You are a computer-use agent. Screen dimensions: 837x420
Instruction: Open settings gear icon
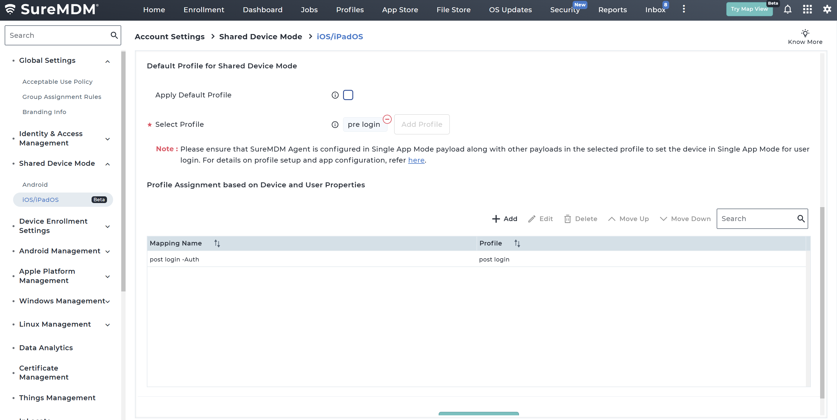click(827, 9)
